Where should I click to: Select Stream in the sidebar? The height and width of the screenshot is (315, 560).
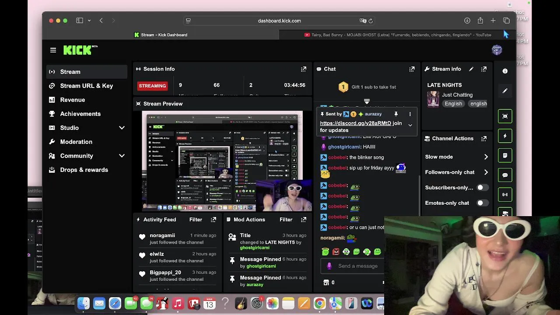(x=87, y=72)
